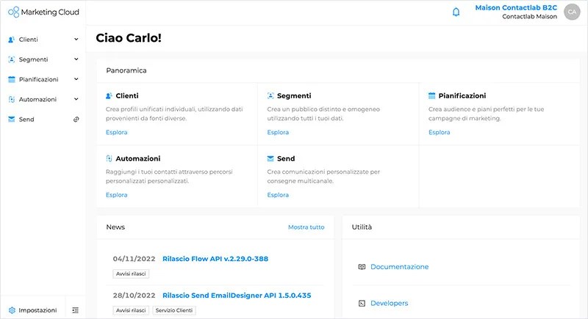Expand the Automazioni sidebar chevron
This screenshot has width=588, height=319.
(76, 99)
